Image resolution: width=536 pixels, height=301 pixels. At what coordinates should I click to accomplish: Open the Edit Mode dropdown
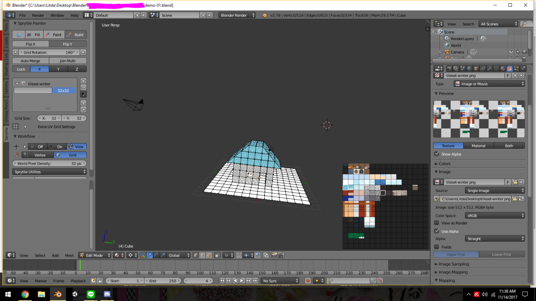click(95, 255)
